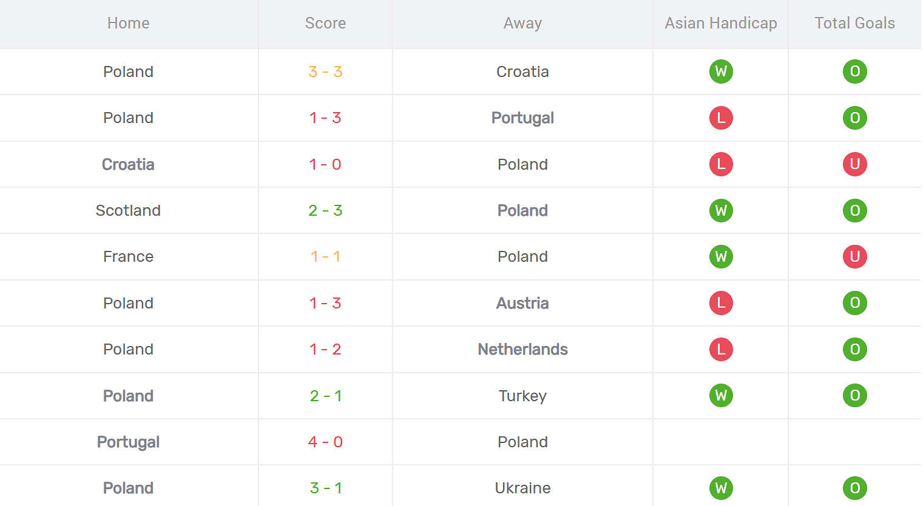Click the red L badge in Poland-Portugal row
This screenshot has width=923, height=506.
tap(721, 118)
